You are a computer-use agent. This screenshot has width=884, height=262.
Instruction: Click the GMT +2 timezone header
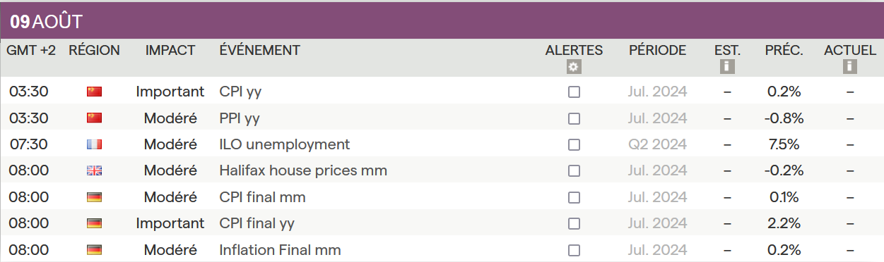point(31,50)
